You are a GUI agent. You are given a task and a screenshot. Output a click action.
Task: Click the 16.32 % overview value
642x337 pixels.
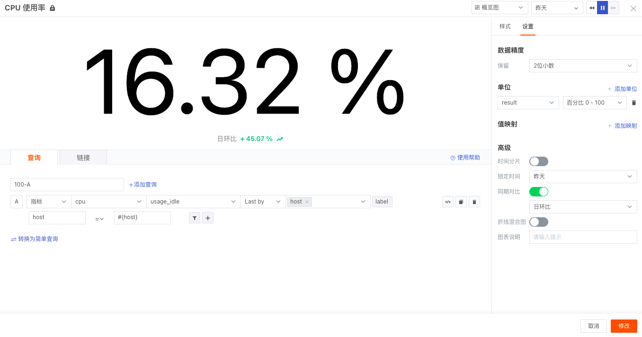pyautogui.click(x=245, y=81)
